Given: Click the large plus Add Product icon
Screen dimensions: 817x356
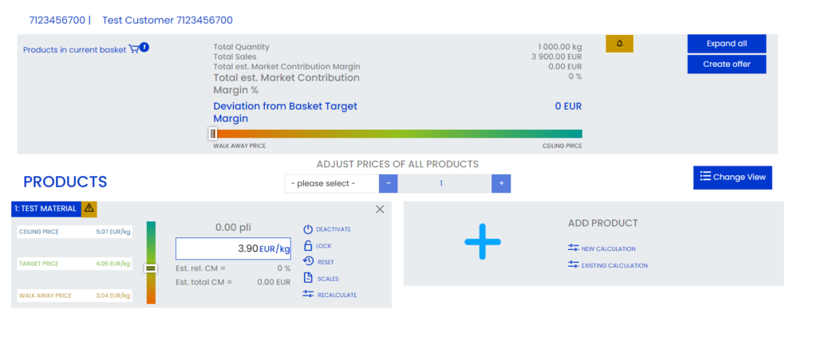Looking at the screenshot, I should pyautogui.click(x=483, y=241).
